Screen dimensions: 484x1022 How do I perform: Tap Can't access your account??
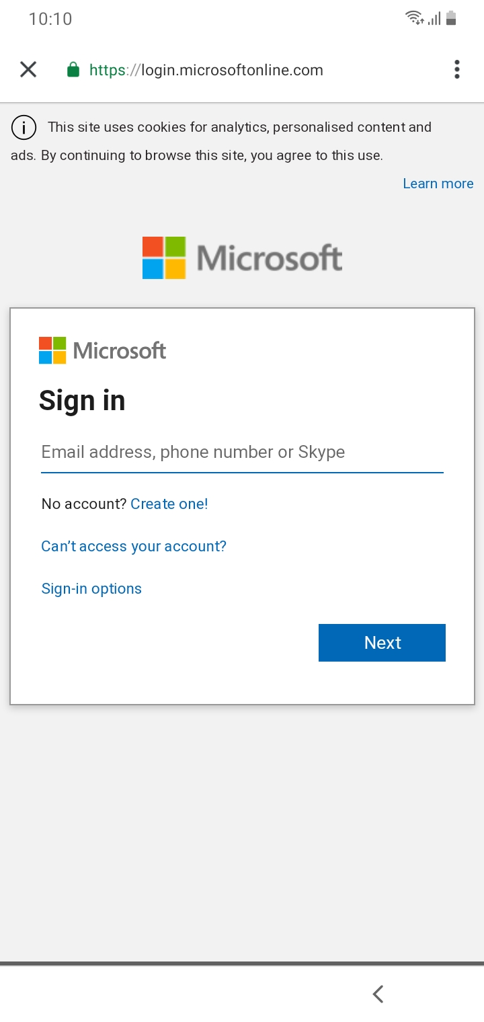tap(133, 546)
